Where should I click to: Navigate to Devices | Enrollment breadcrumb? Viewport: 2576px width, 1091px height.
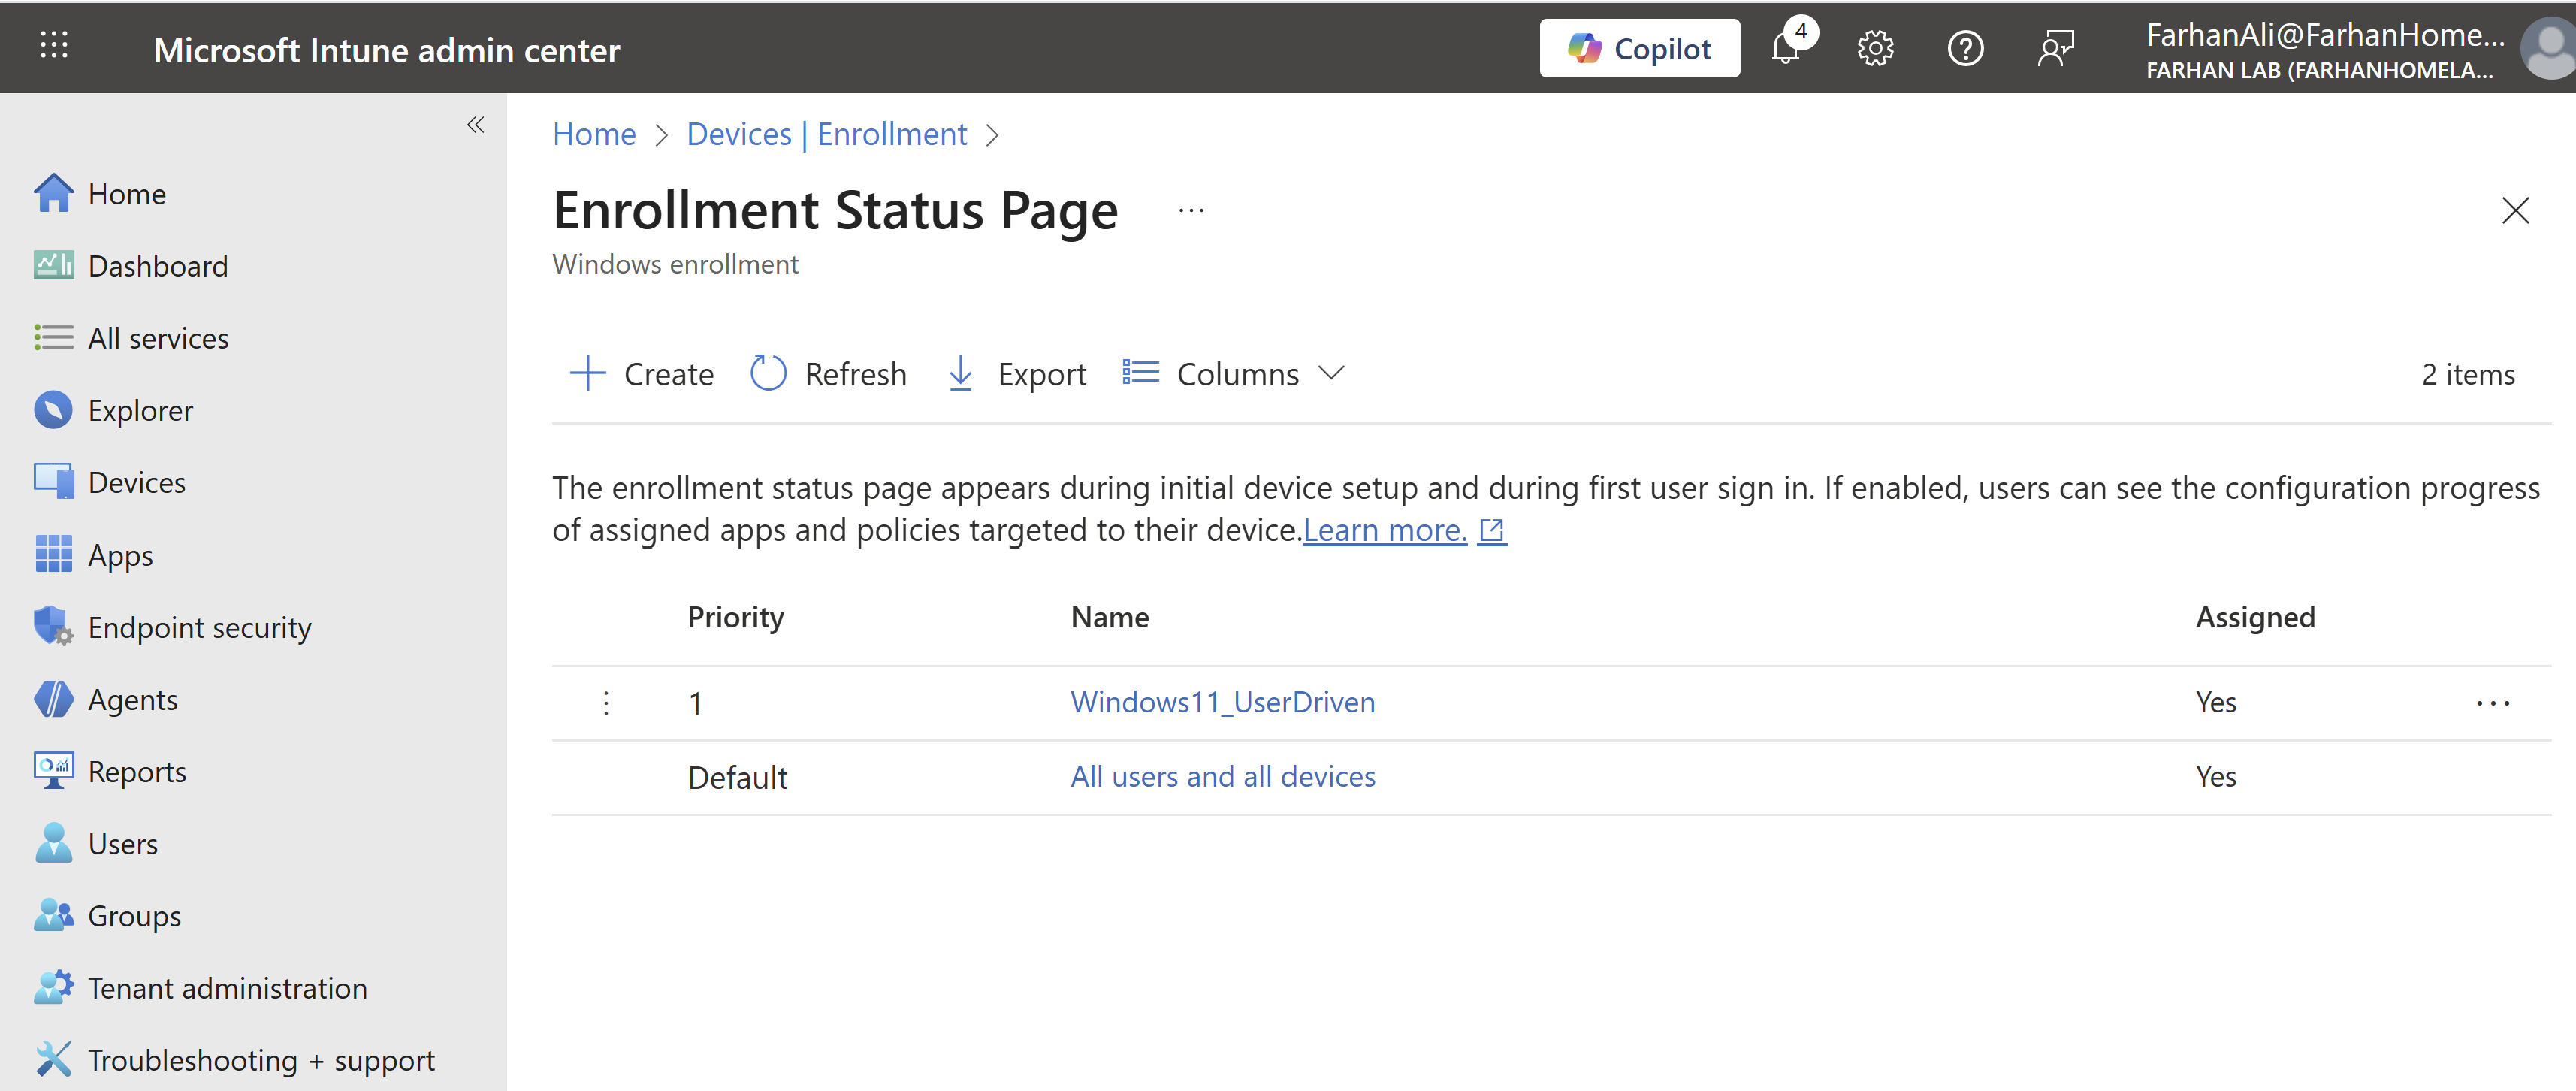pyautogui.click(x=826, y=134)
